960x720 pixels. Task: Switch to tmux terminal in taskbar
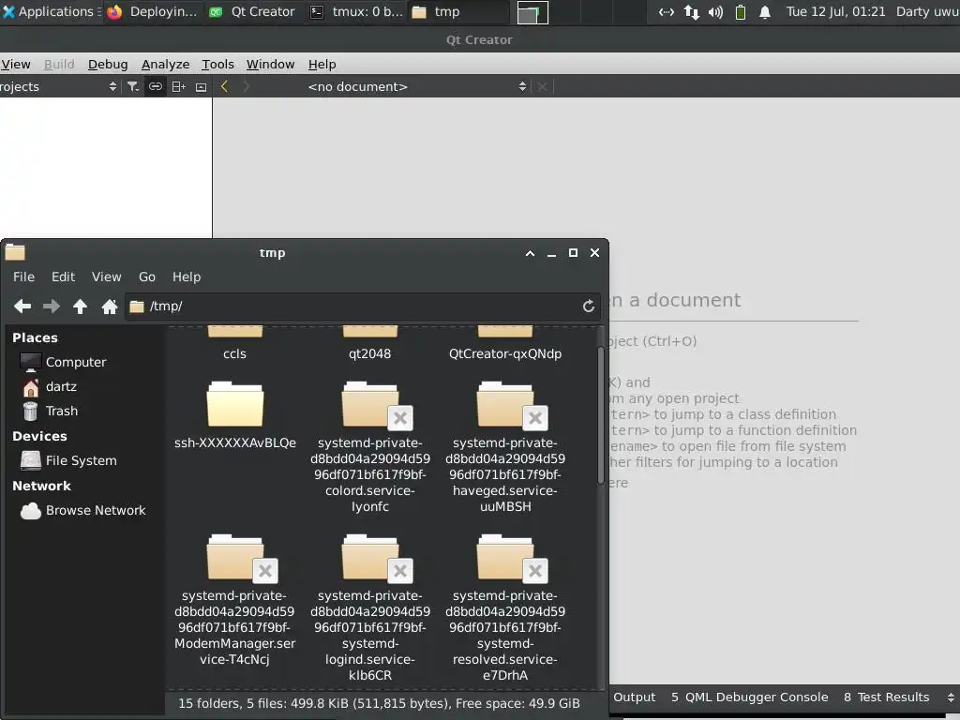356,11
